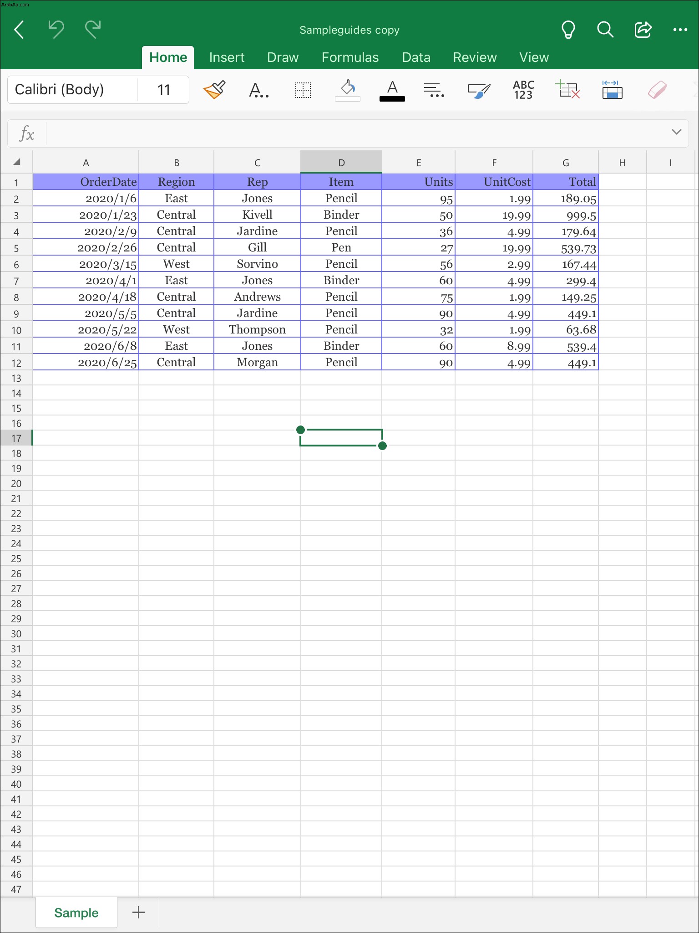Apply the black font color

tap(392, 90)
